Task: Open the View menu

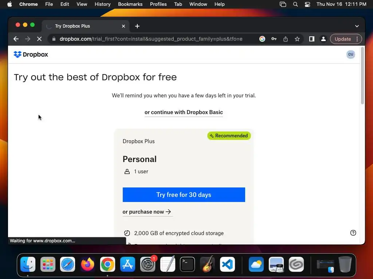Action: (82, 4)
